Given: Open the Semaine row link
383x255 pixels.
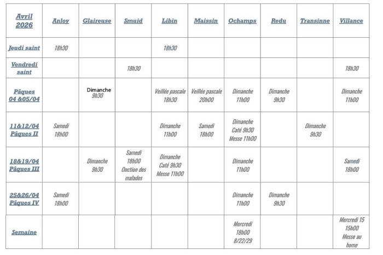Looking at the screenshot, I should (x=24, y=232).
